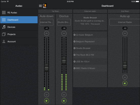Click the R2 Audac grid icon
This screenshot has width=140, height=105.
coord(4,13)
